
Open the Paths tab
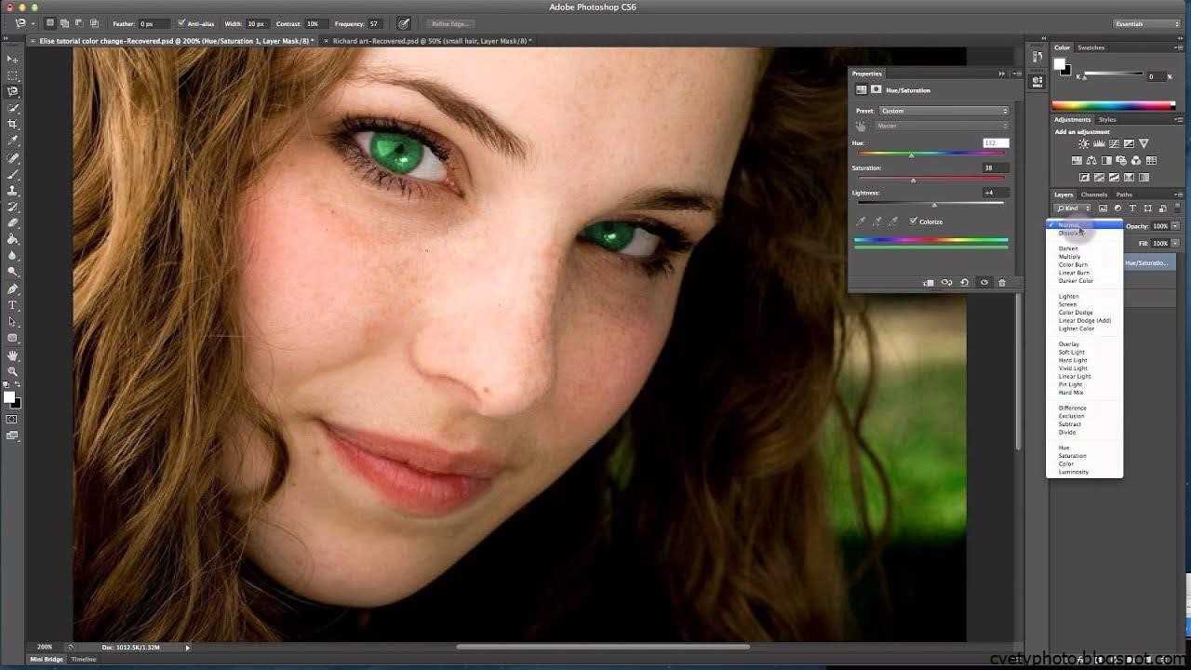(x=1124, y=194)
